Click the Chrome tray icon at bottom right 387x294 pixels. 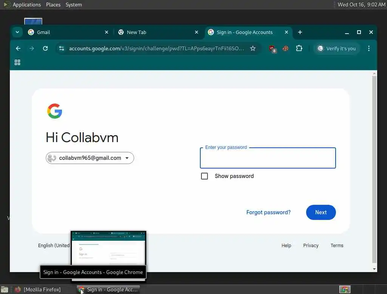(x=345, y=289)
